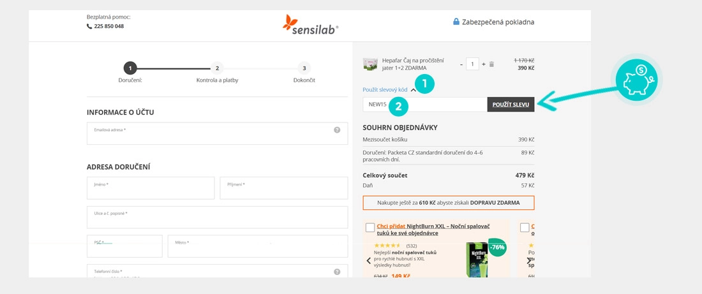Show next upsell product with right arrow
This screenshot has width=702, height=294.
pyautogui.click(x=528, y=261)
